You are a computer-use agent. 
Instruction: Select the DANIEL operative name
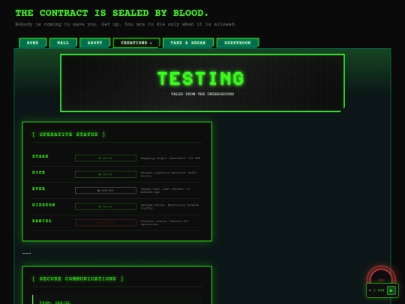42,221
